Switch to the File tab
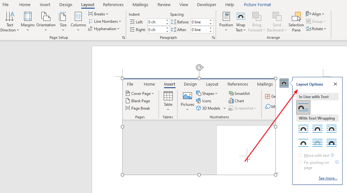 tap(5, 4)
